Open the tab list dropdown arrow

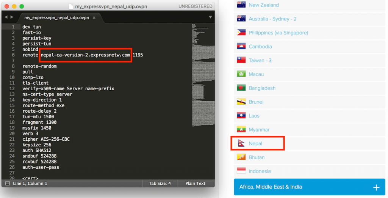click(x=210, y=17)
